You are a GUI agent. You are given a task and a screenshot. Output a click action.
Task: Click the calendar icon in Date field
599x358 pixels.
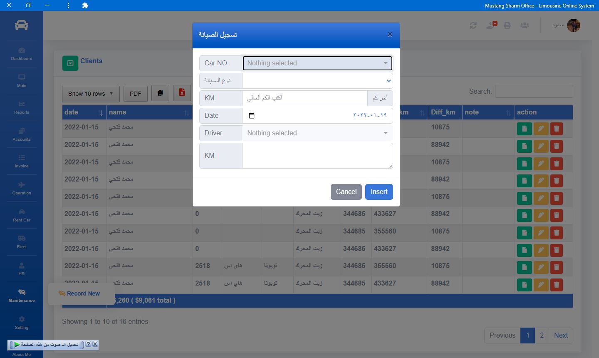(x=252, y=116)
